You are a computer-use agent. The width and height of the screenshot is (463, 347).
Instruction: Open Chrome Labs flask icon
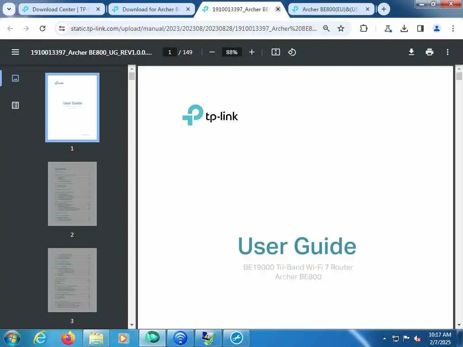click(x=387, y=28)
